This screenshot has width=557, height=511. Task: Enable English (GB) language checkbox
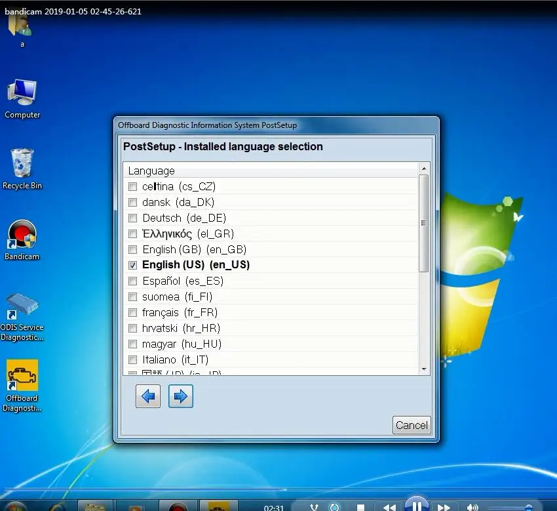tap(132, 249)
